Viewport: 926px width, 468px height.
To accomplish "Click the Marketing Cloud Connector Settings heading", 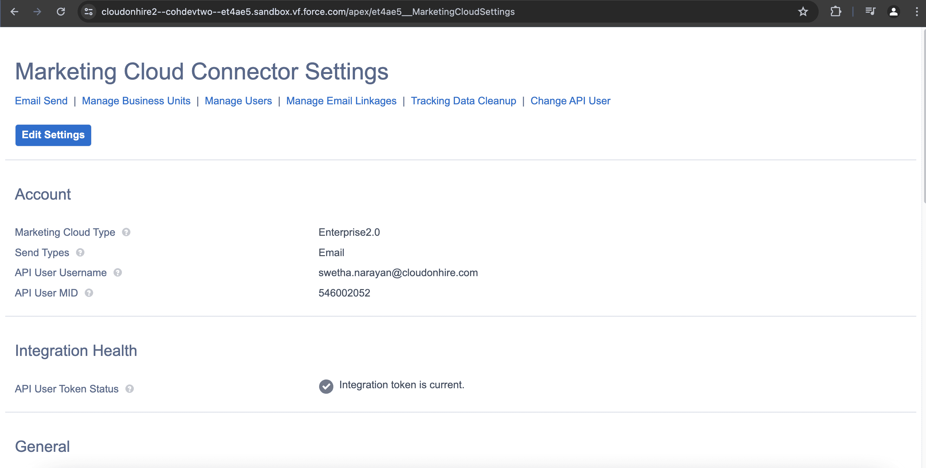I will pos(202,71).
